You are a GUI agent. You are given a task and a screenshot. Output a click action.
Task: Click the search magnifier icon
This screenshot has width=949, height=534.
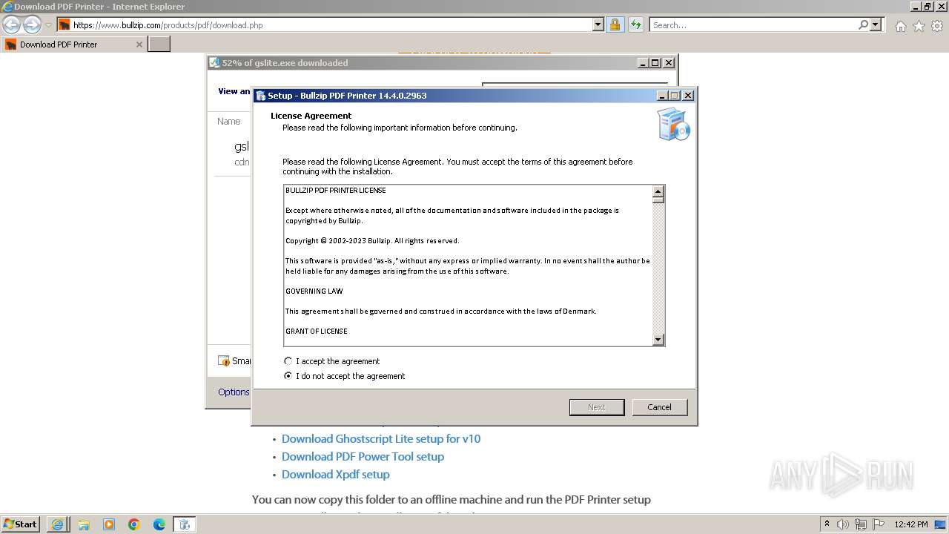click(864, 24)
